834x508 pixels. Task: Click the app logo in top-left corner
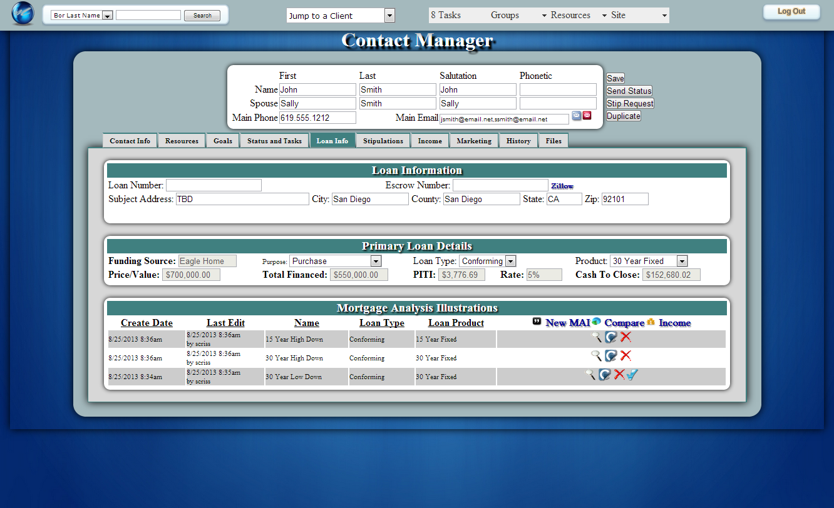tap(23, 14)
